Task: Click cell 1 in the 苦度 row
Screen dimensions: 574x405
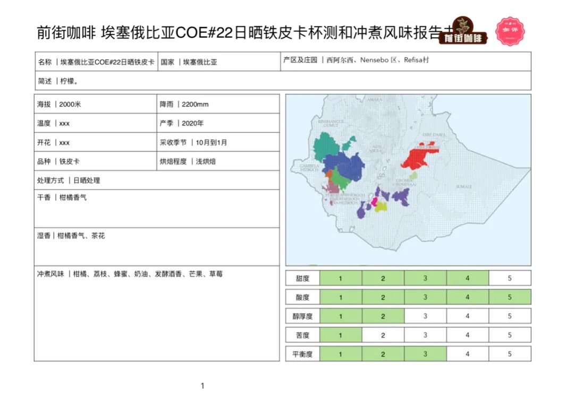Action: pyautogui.click(x=341, y=335)
